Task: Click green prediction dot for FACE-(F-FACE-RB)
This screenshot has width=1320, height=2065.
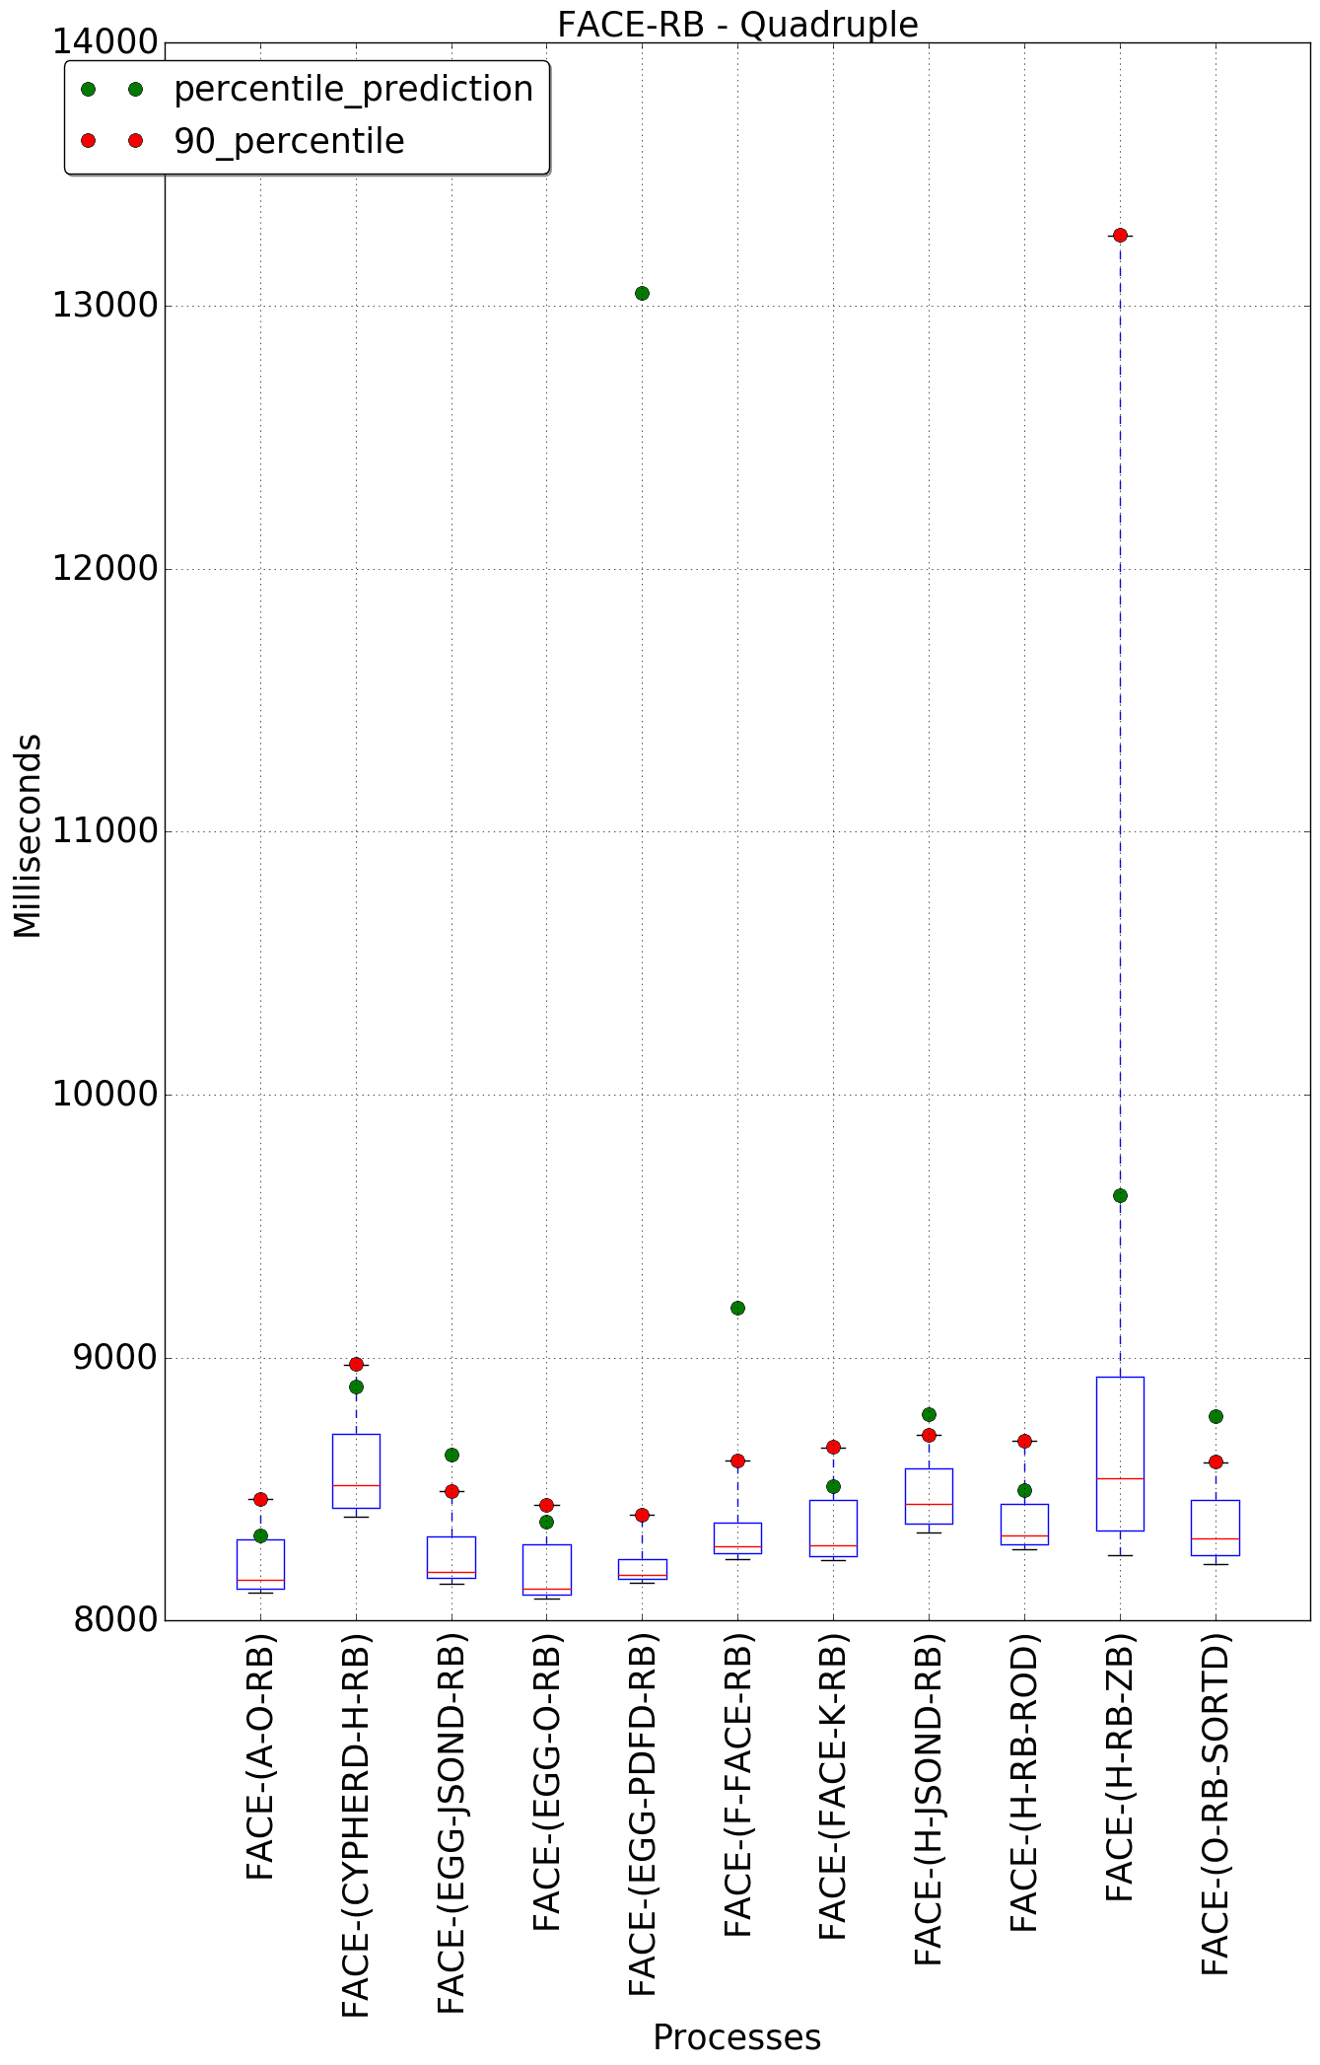Action: coord(737,1308)
